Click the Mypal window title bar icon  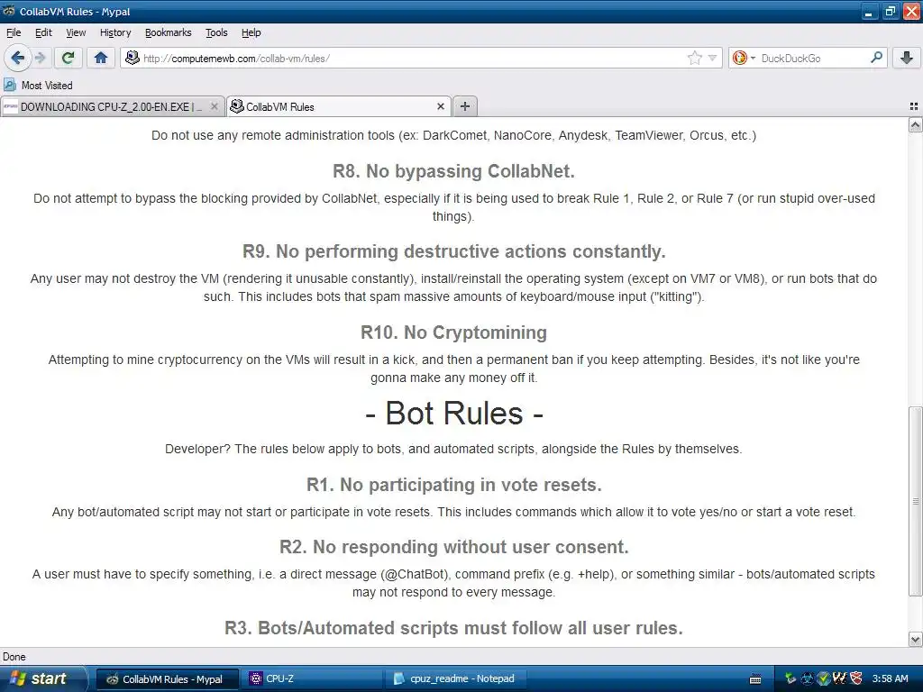(x=9, y=11)
